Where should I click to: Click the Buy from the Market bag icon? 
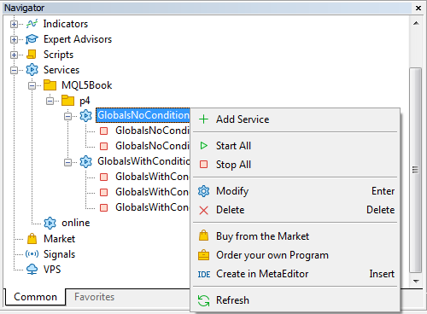tap(203, 235)
